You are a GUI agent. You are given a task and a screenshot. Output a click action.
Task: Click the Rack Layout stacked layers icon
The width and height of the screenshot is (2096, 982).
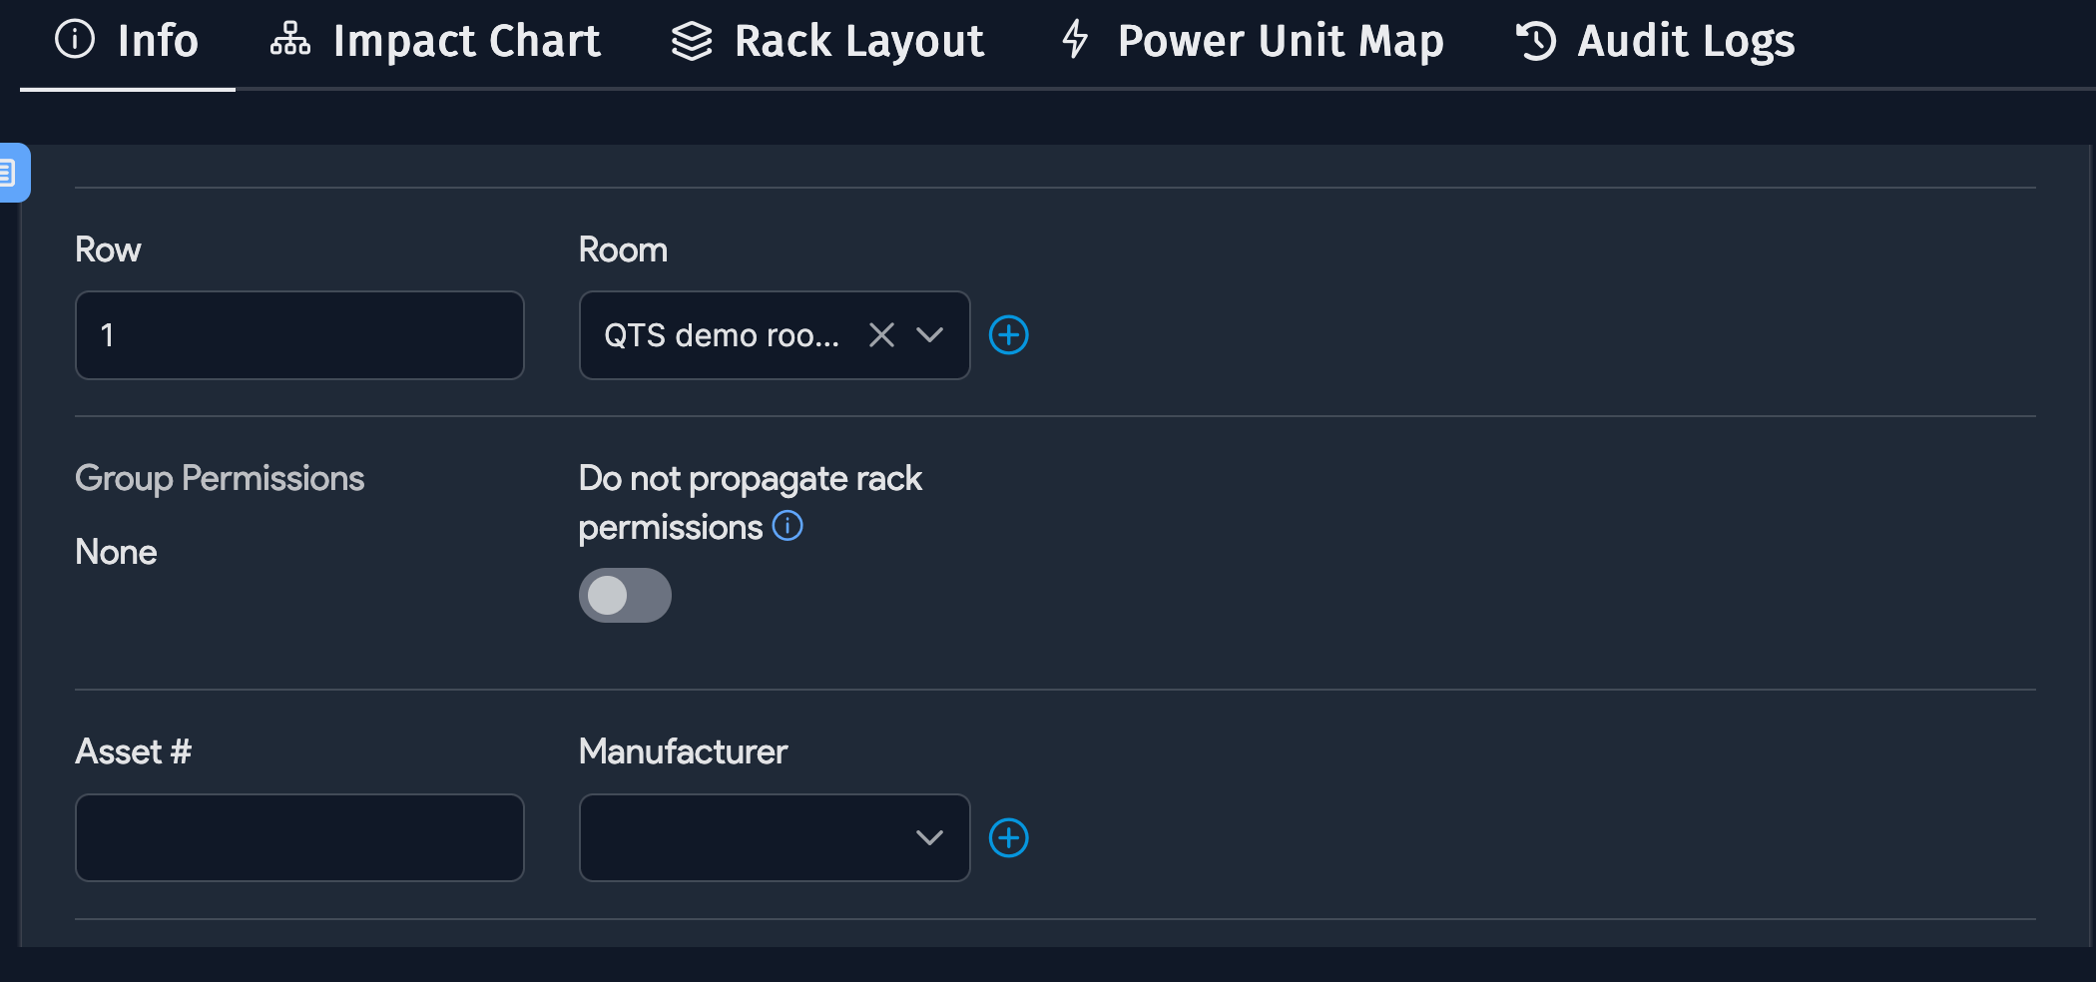pyautogui.click(x=692, y=41)
